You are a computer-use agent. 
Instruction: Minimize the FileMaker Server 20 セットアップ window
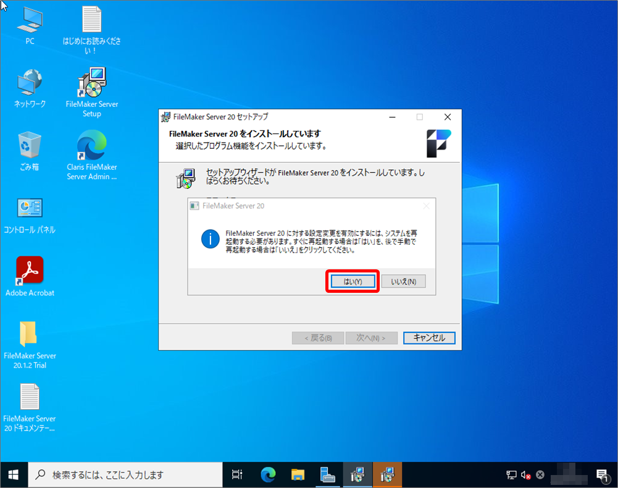tap(392, 117)
